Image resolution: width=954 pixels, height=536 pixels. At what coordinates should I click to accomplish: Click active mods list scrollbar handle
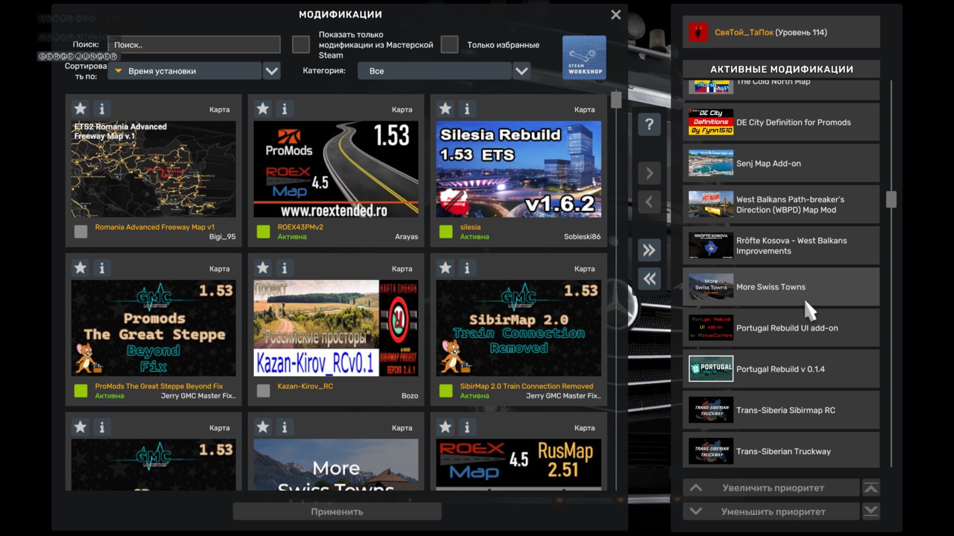891,200
